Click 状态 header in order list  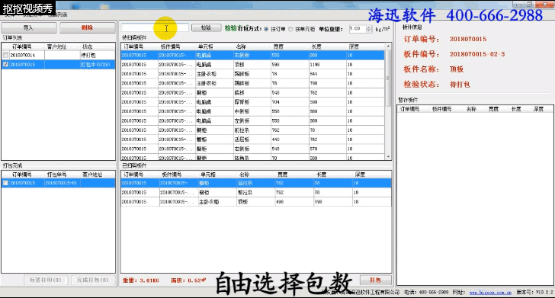(88, 46)
